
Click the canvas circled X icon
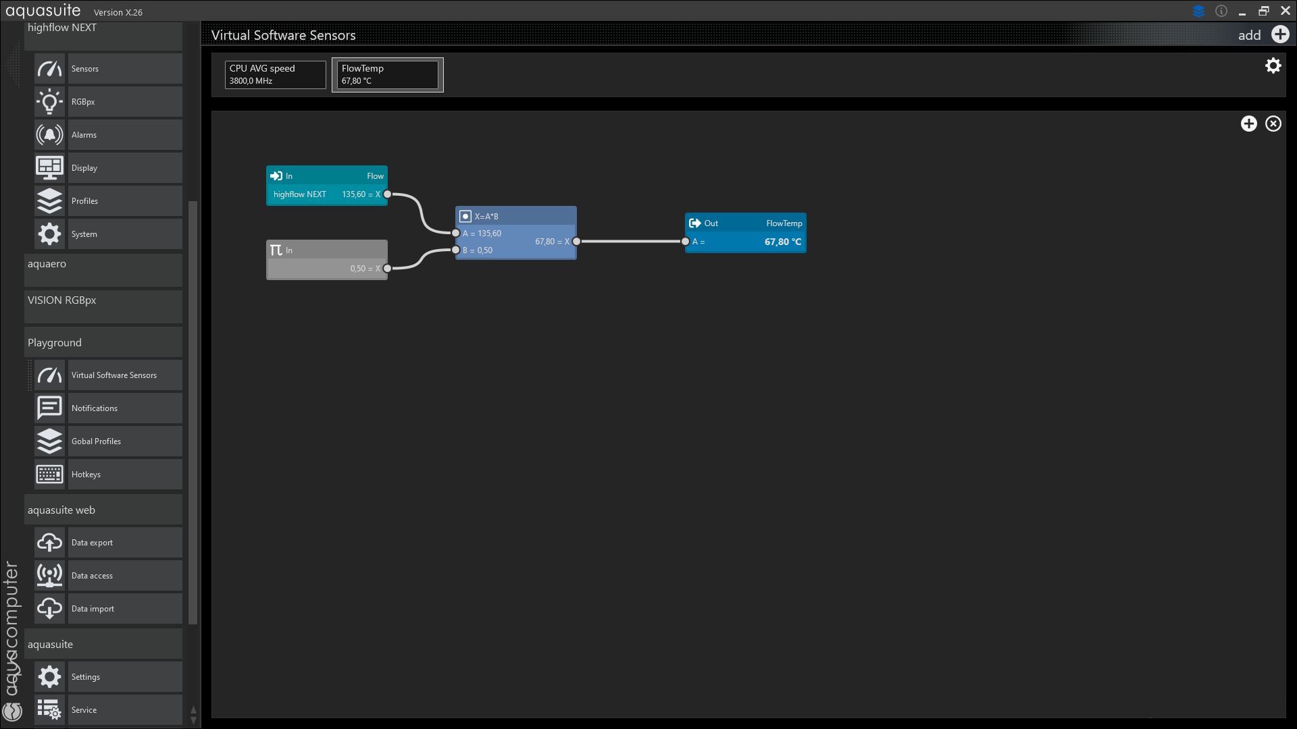(x=1273, y=124)
